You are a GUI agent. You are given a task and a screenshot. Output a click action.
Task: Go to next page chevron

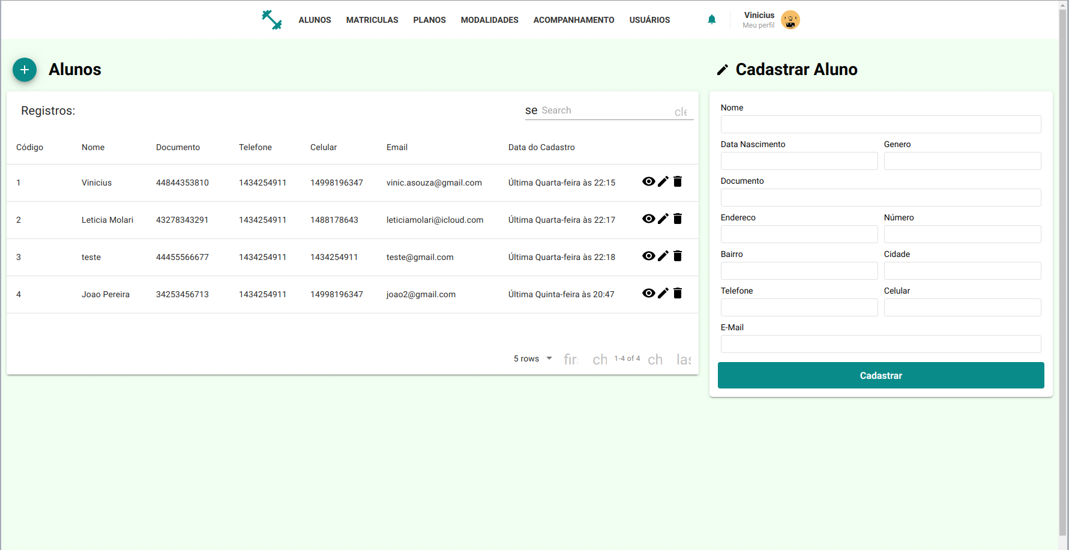[655, 359]
